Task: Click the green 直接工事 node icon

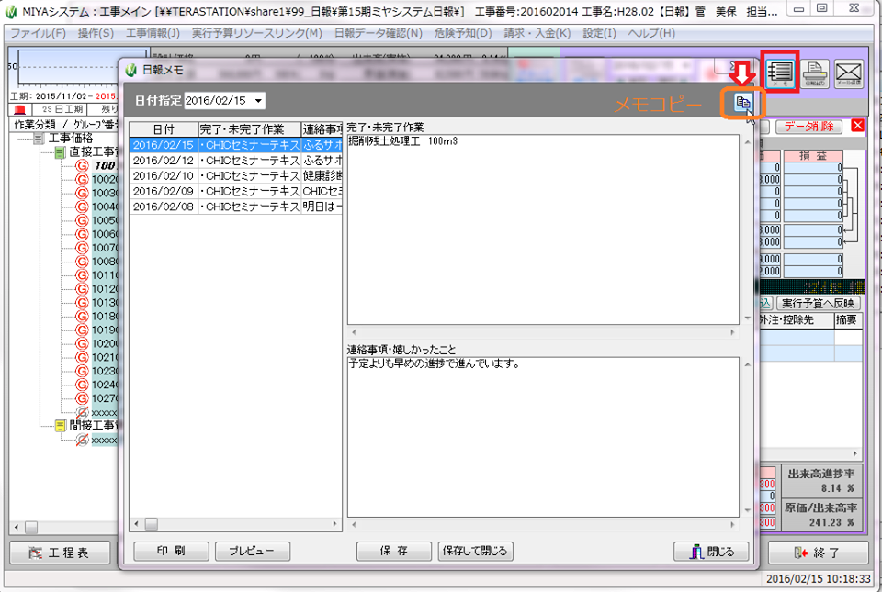Action: click(61, 152)
